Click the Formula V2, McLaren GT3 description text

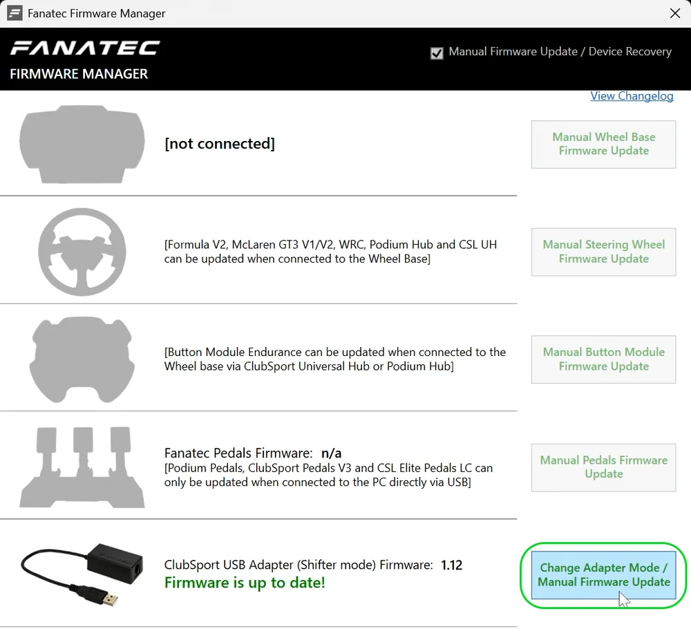pyautogui.click(x=330, y=252)
